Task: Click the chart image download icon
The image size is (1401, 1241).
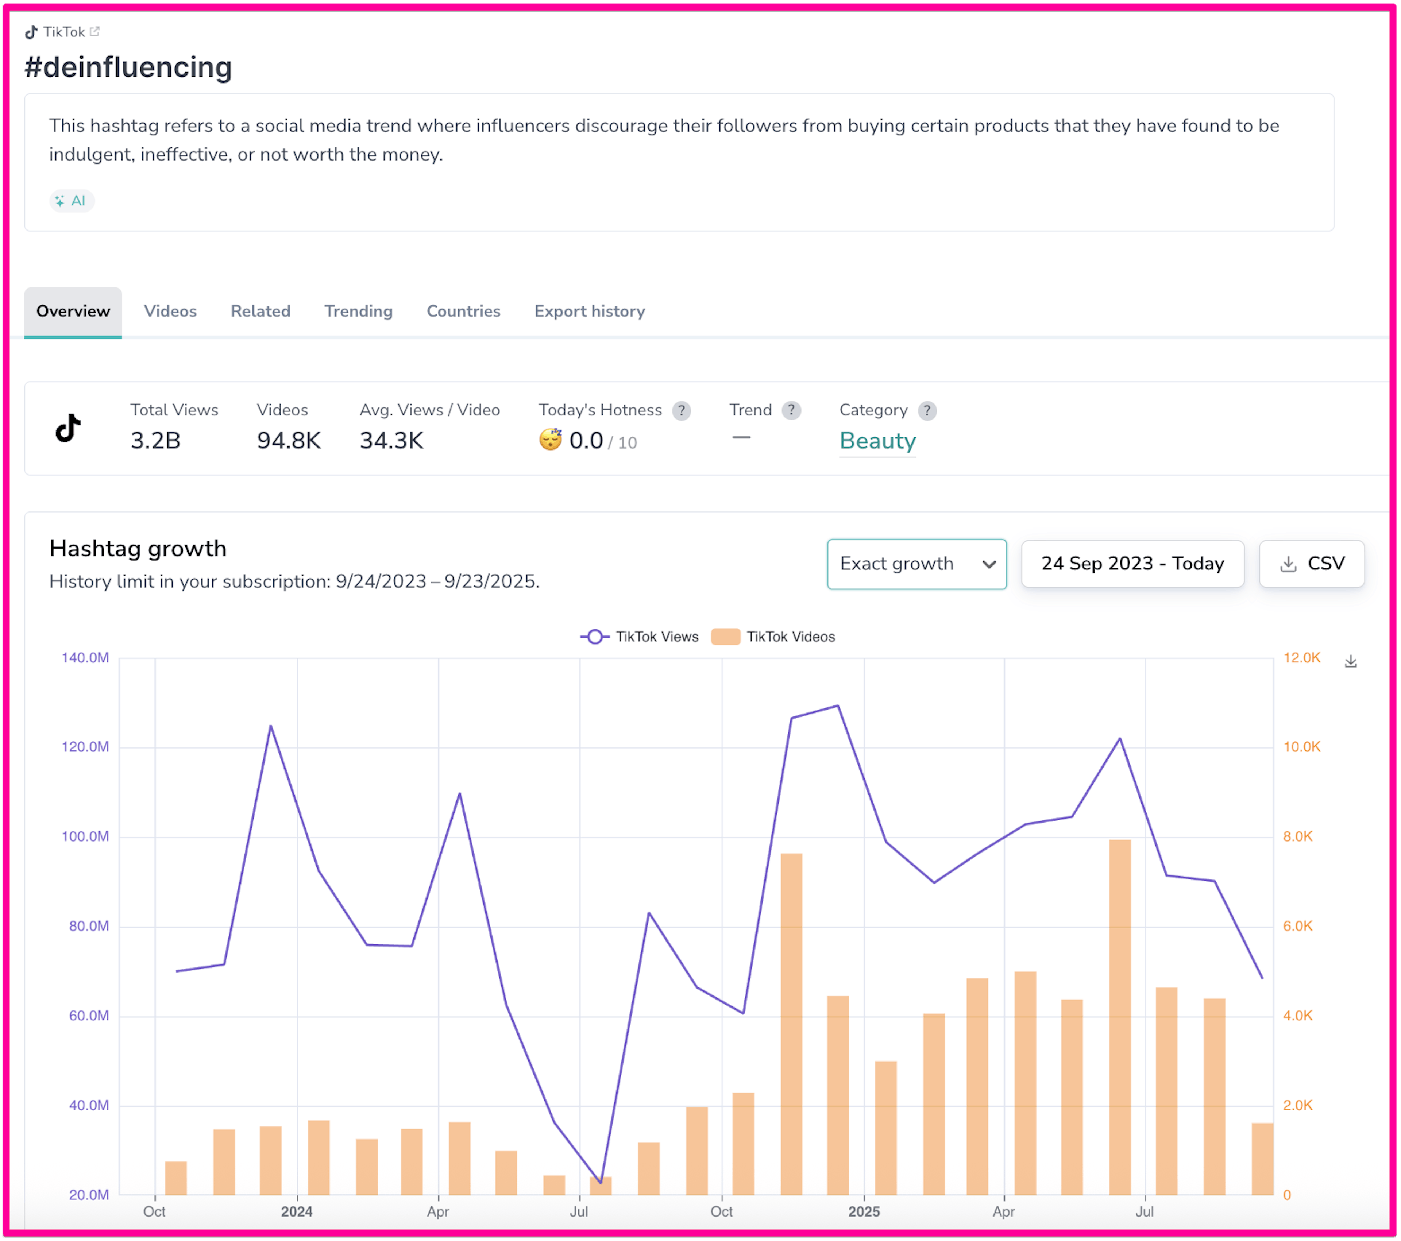Action: click(x=1350, y=661)
